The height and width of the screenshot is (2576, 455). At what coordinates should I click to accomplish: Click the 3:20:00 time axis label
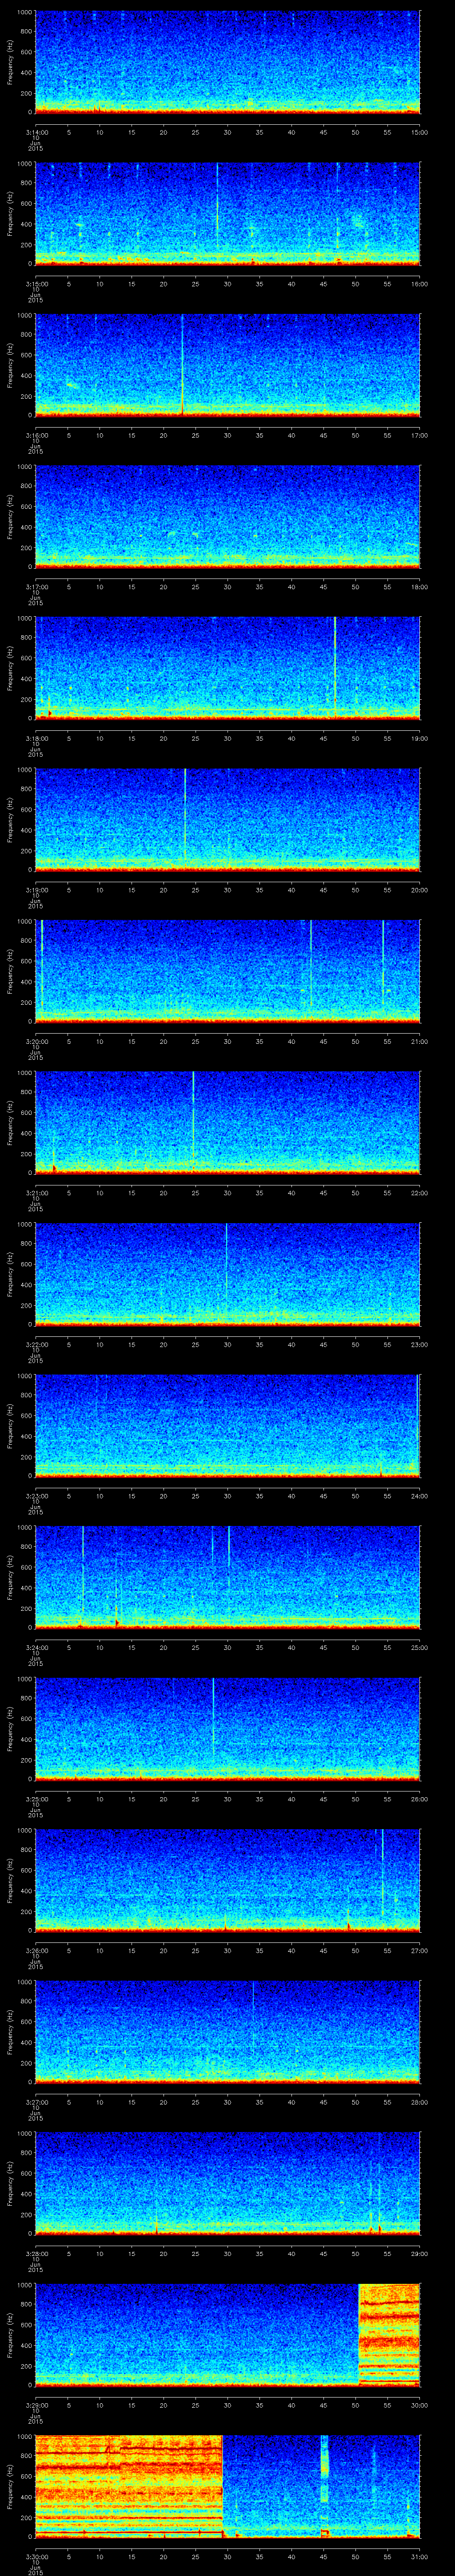point(36,1041)
